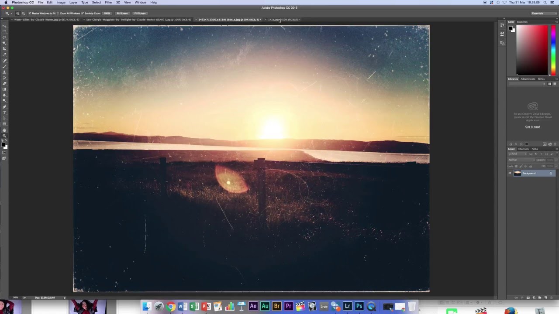Screen dimensions: 559x314
Task: Pick a color in the Color field
Action: click(x=532, y=50)
